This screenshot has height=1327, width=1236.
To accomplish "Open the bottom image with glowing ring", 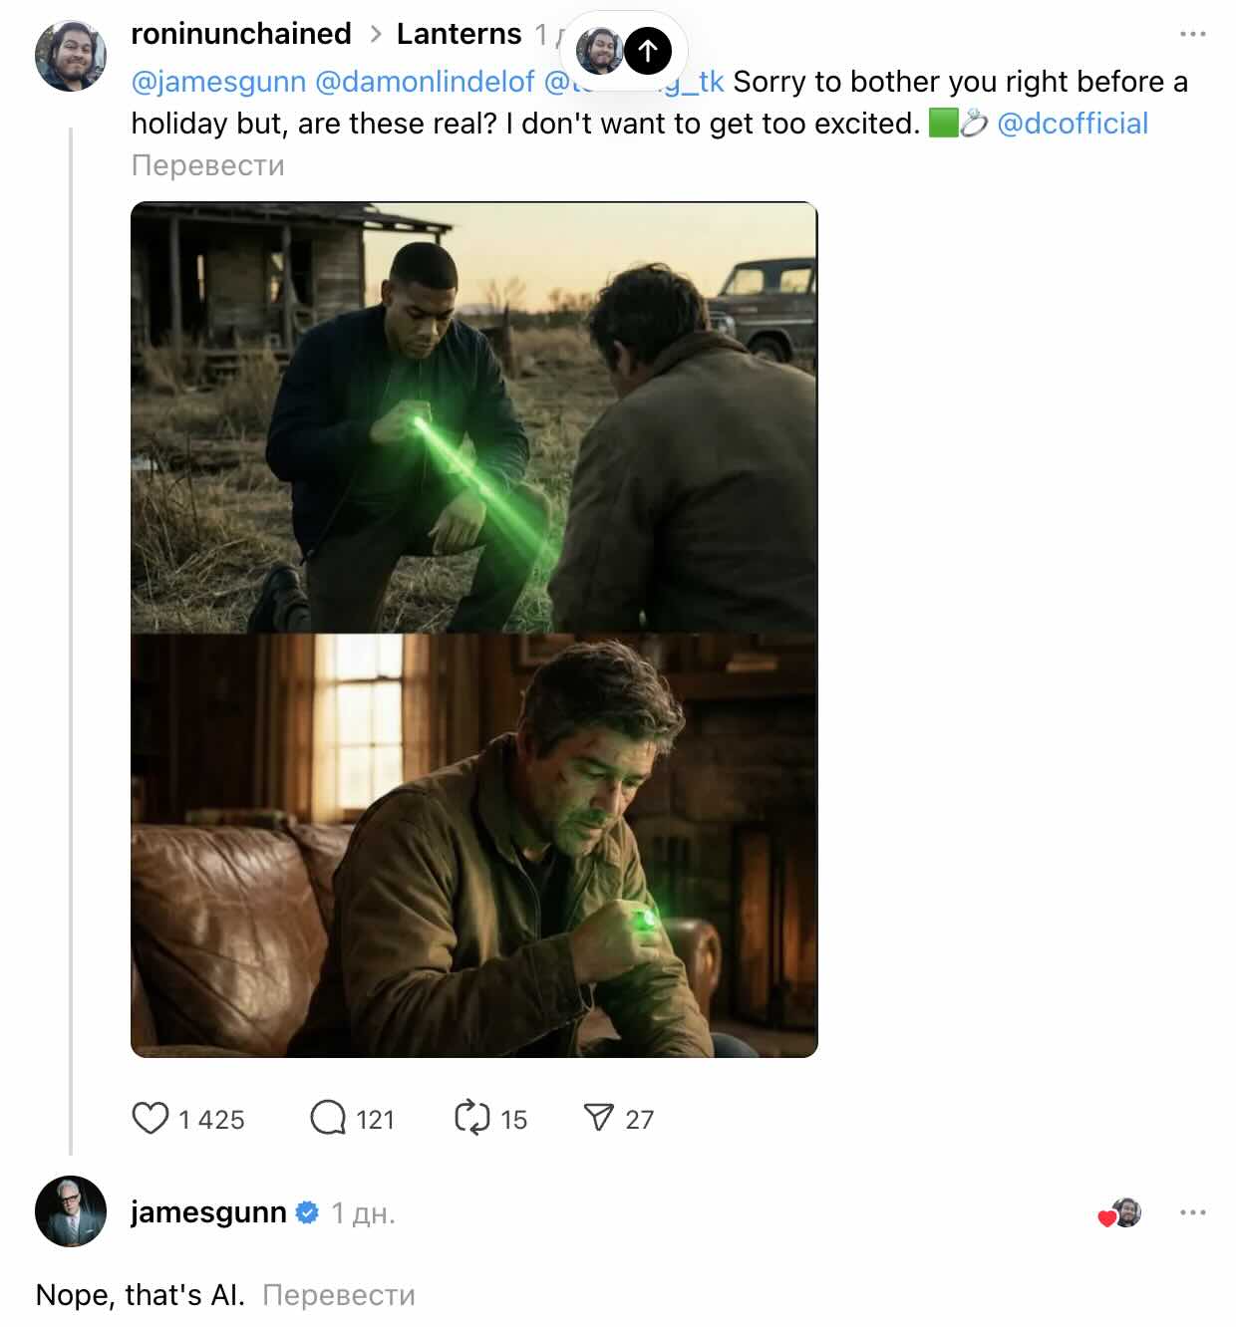I will click(473, 845).
